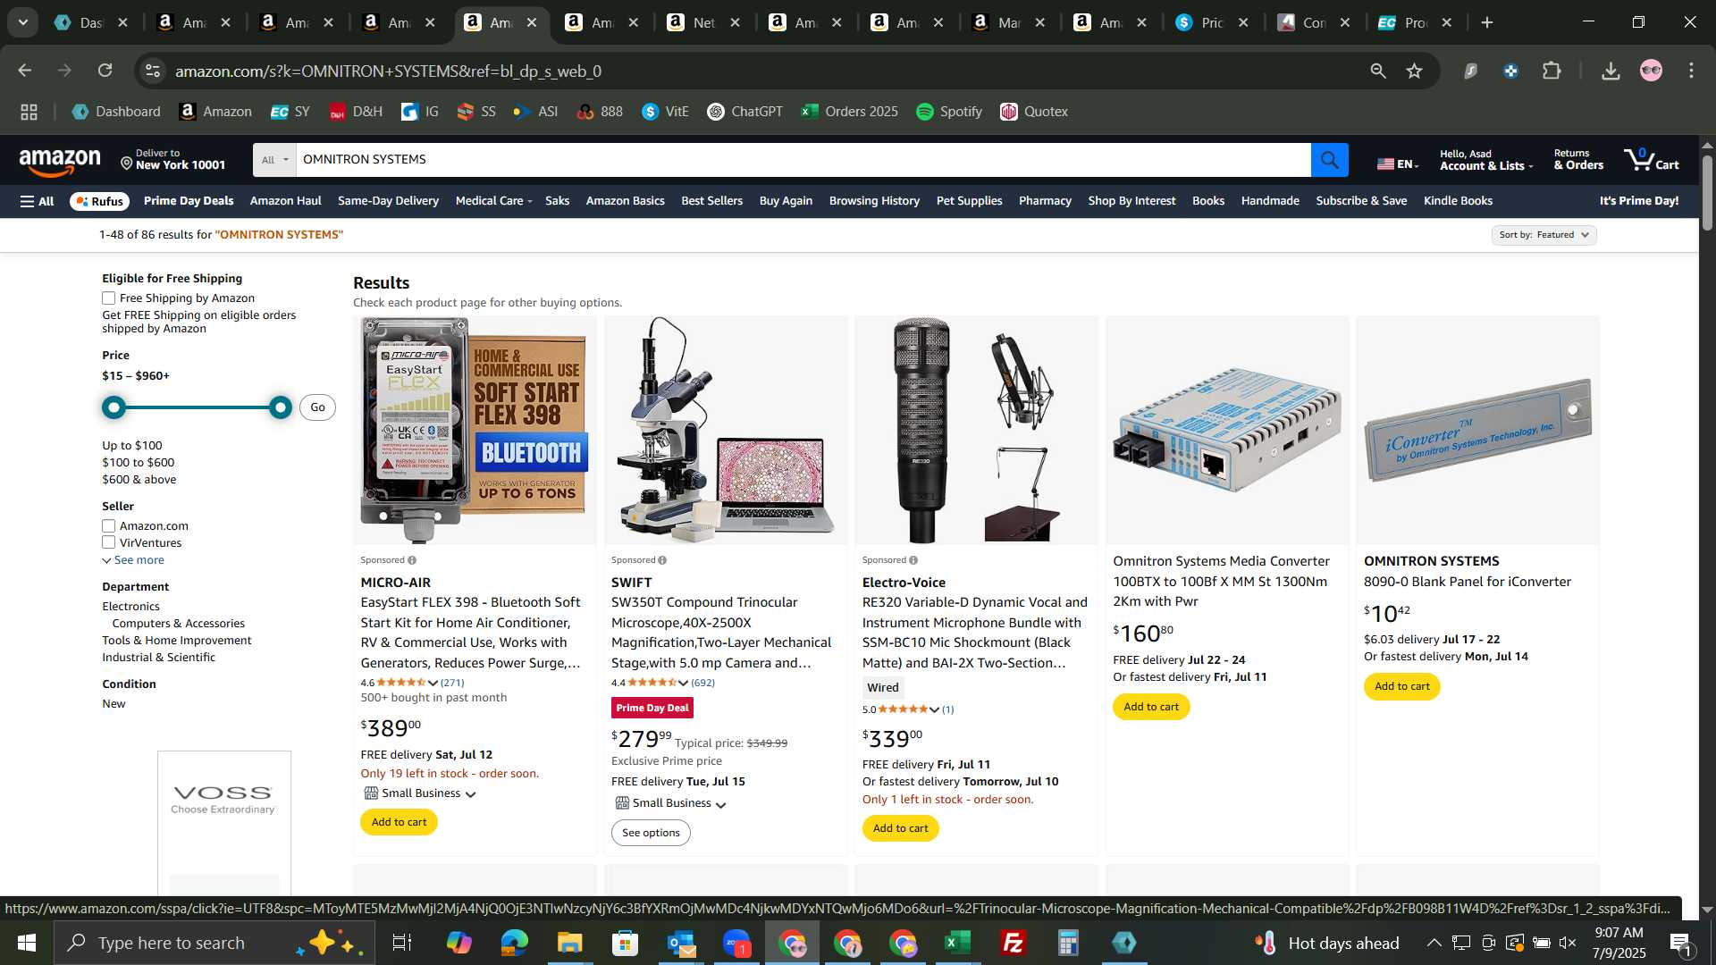This screenshot has height=965, width=1716.
Task: Open the iConverter blank panel thumbnail
Action: (1477, 431)
